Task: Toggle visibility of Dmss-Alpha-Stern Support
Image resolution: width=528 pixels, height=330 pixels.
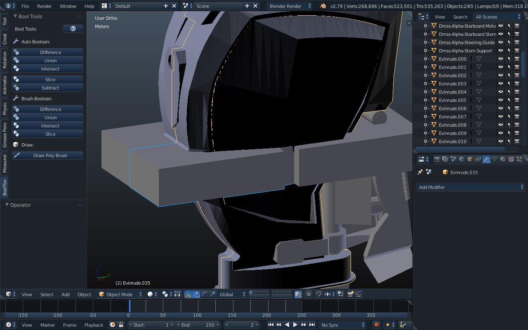Action: (x=501, y=50)
